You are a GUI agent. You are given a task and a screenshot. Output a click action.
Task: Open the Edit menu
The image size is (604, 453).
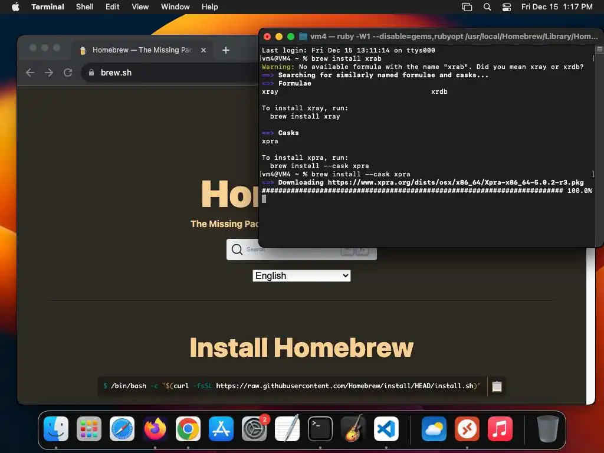[113, 6]
